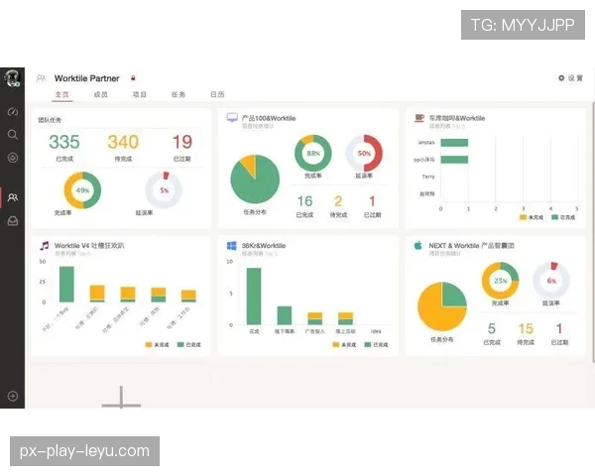Select the team people icon in the sidebar
Image resolution: width=595 pixels, height=476 pixels.
pos(13,197)
